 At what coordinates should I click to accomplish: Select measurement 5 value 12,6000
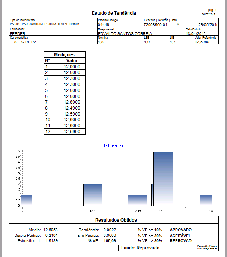point(72,90)
